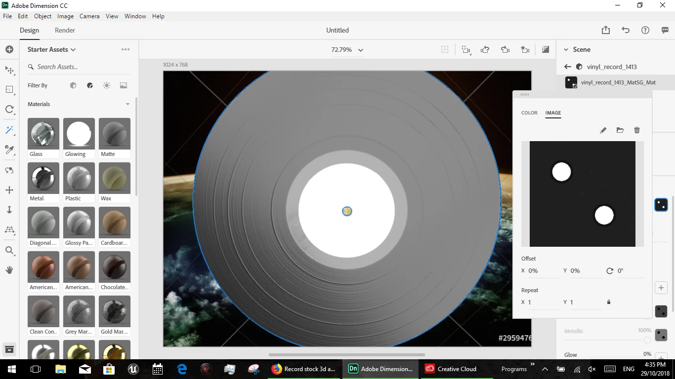The width and height of the screenshot is (675, 379).
Task: Click the Add and import content icon
Action: [9, 49]
